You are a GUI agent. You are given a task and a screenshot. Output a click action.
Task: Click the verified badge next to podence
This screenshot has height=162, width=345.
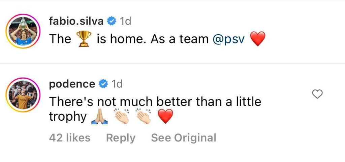pos(103,84)
